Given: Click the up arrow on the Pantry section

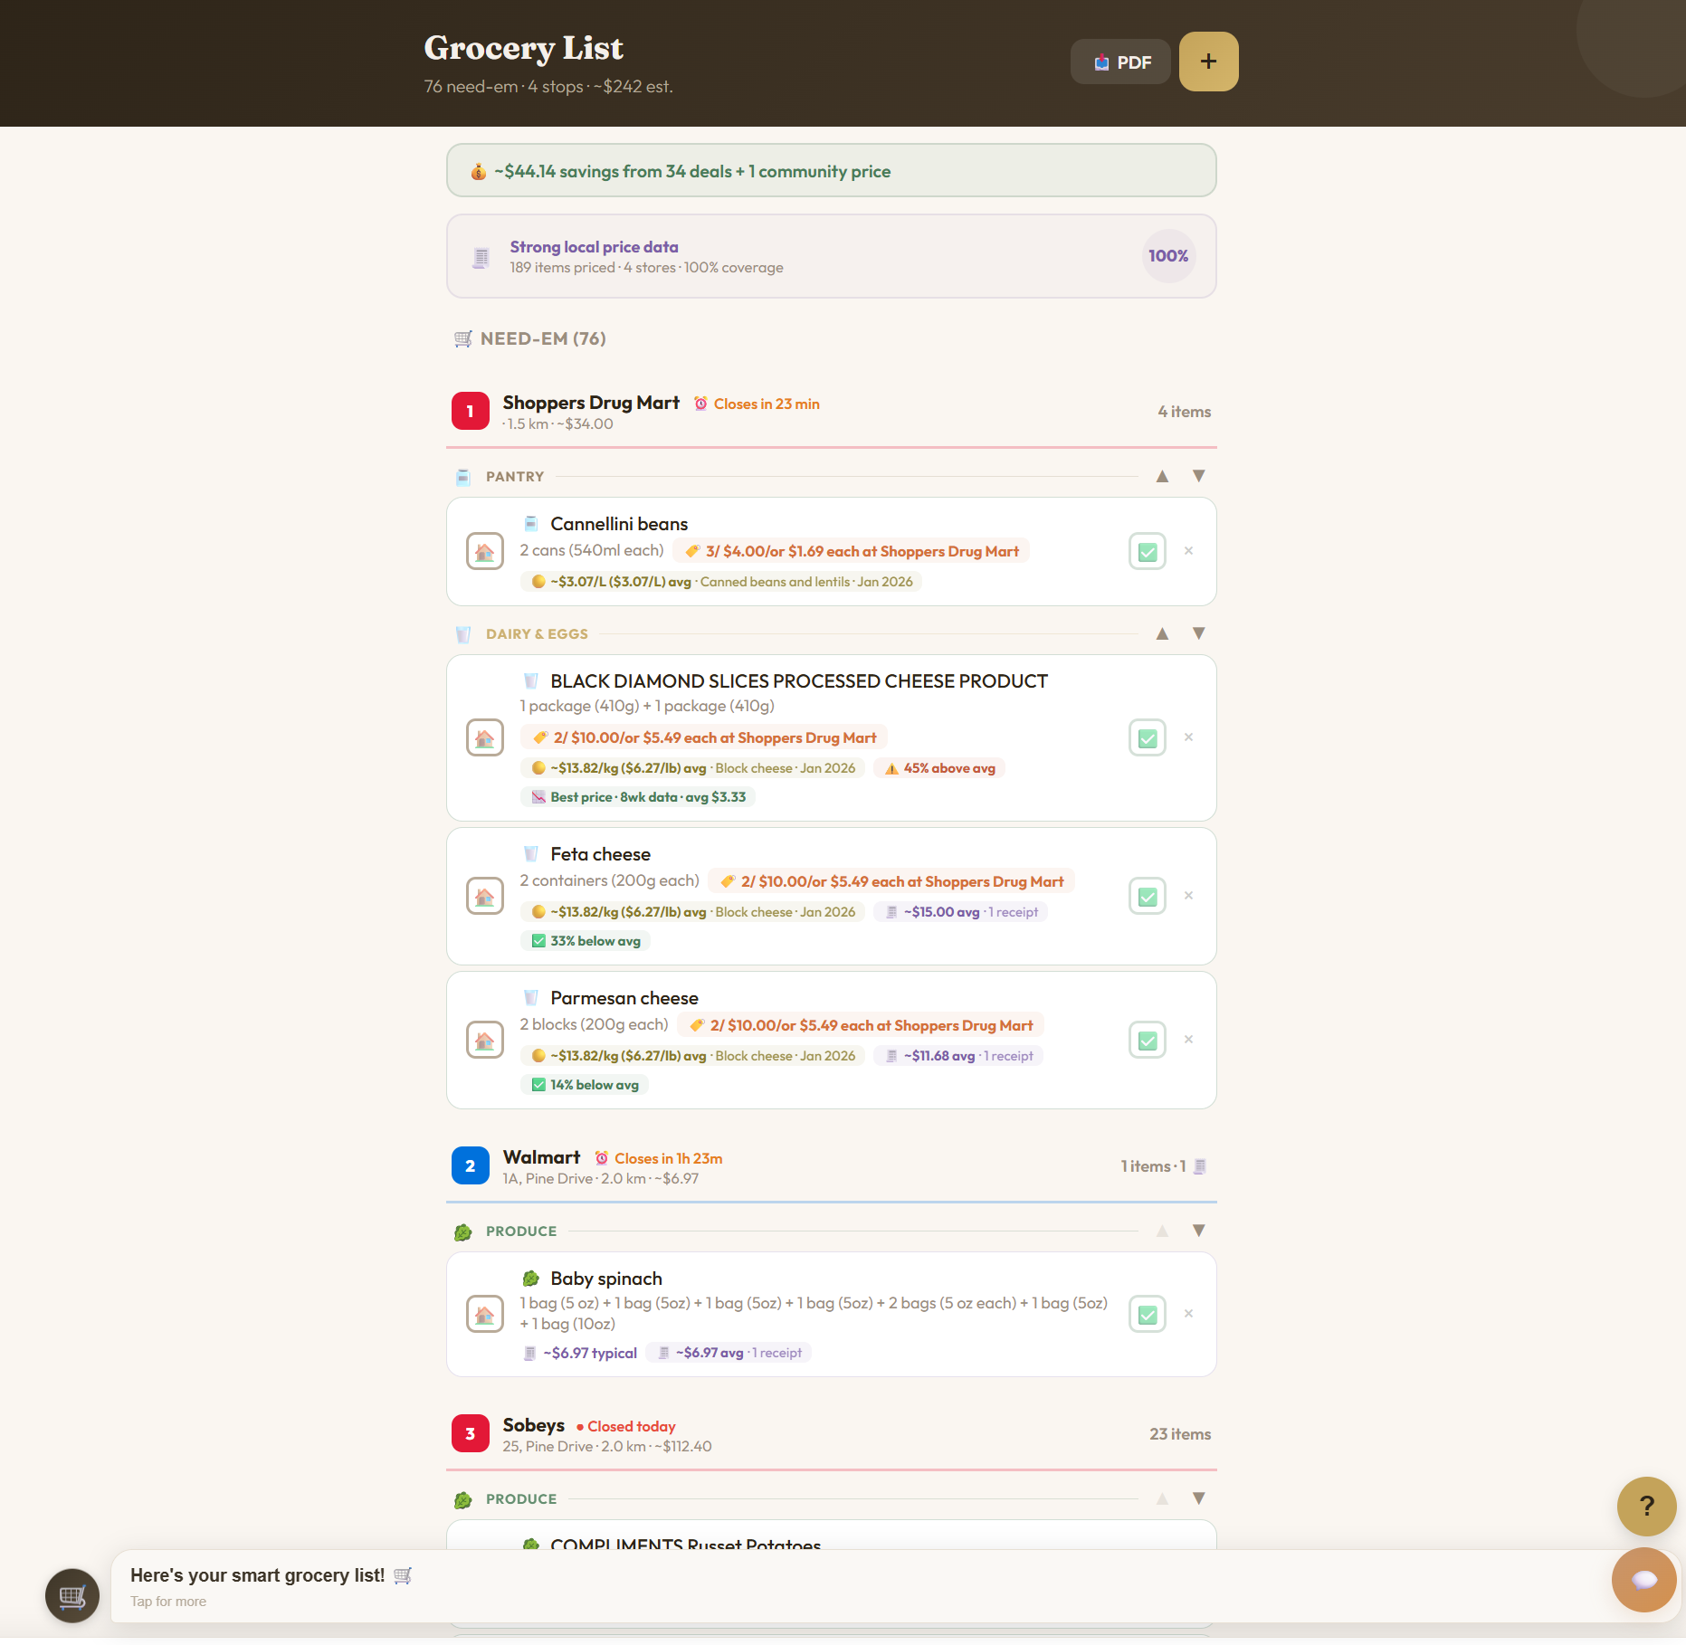Looking at the screenshot, I should tap(1162, 476).
